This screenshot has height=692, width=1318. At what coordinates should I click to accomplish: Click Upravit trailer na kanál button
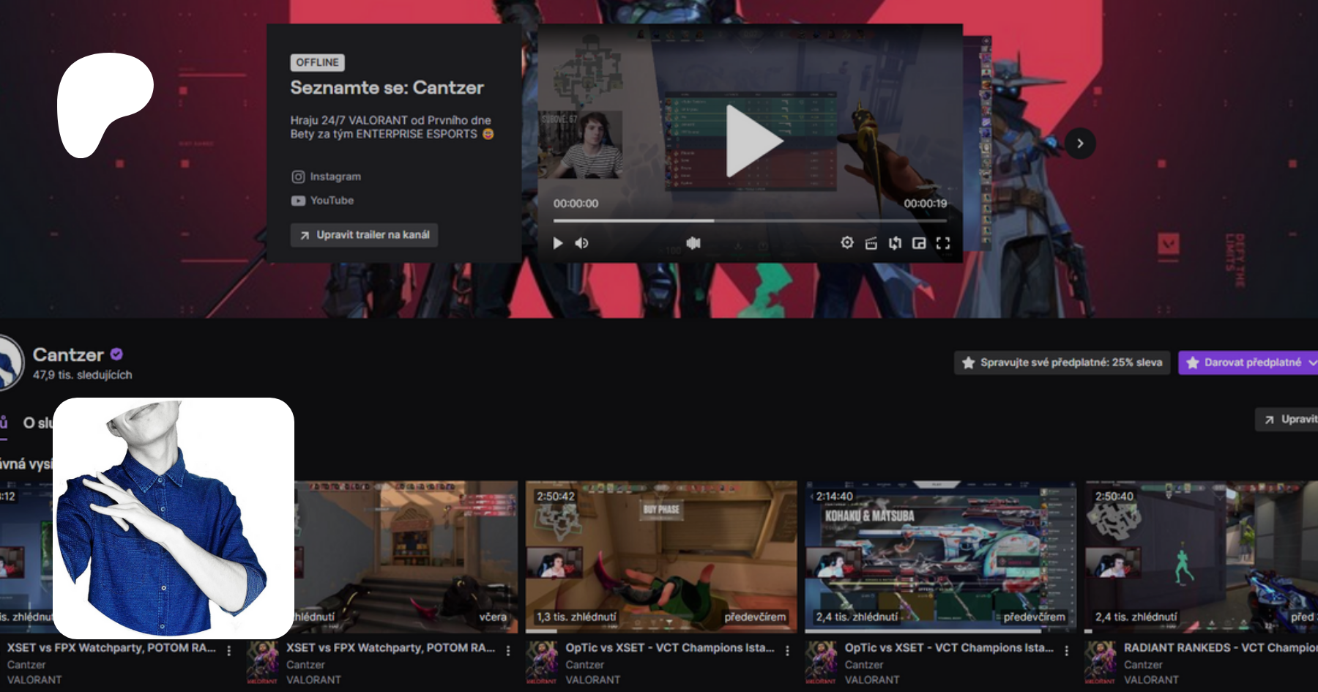364,235
